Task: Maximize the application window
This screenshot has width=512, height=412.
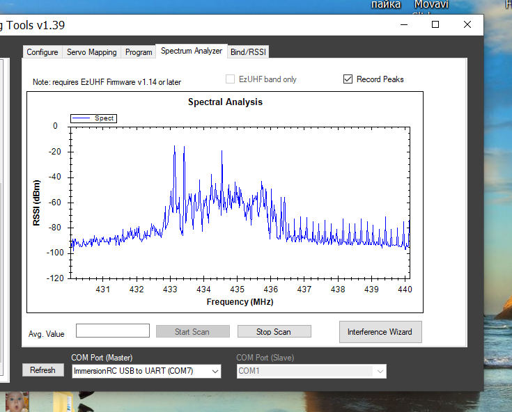Action: pos(435,24)
